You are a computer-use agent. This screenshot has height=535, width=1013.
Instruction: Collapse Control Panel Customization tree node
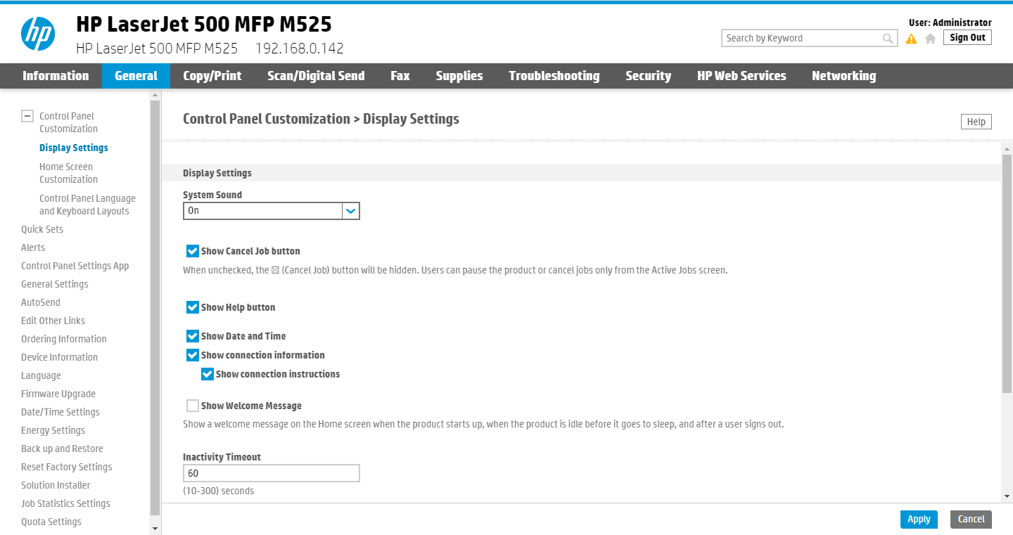27,117
